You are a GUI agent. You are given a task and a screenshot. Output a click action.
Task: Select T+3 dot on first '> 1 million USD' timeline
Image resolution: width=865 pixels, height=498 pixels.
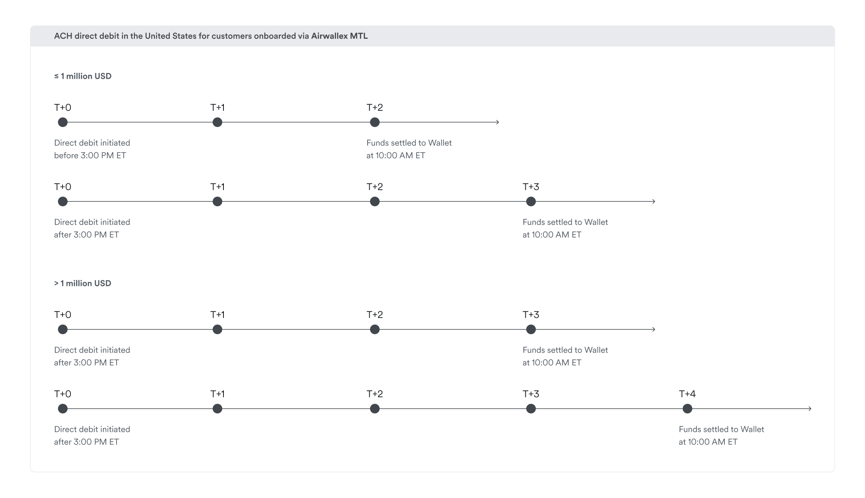pos(531,329)
